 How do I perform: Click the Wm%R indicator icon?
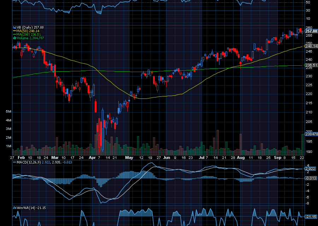[14, 208]
